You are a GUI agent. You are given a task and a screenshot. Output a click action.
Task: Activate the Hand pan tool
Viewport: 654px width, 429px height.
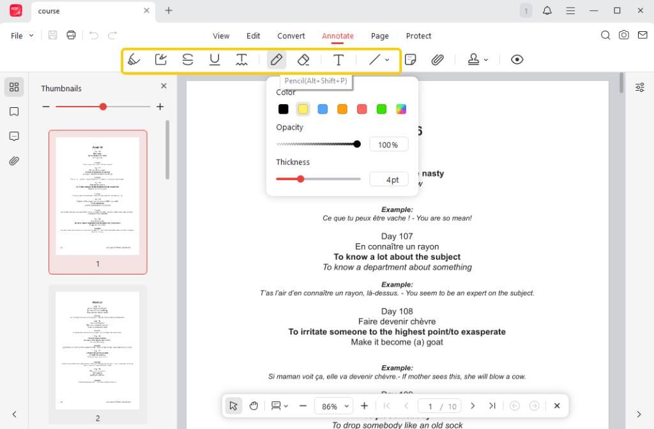click(254, 405)
